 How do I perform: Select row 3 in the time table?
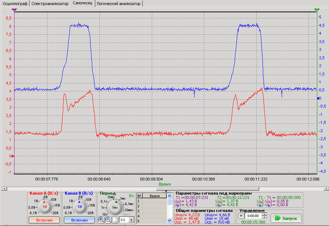[x=152, y=211]
